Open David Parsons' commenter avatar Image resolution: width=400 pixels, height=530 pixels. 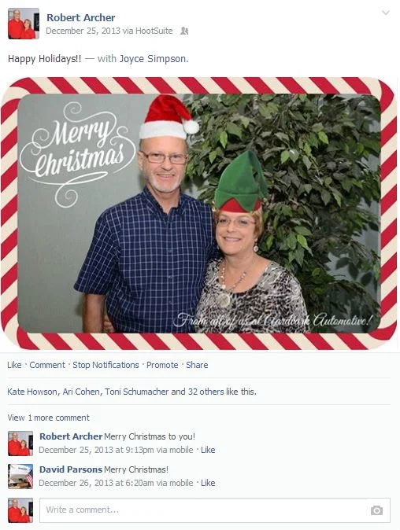20,477
